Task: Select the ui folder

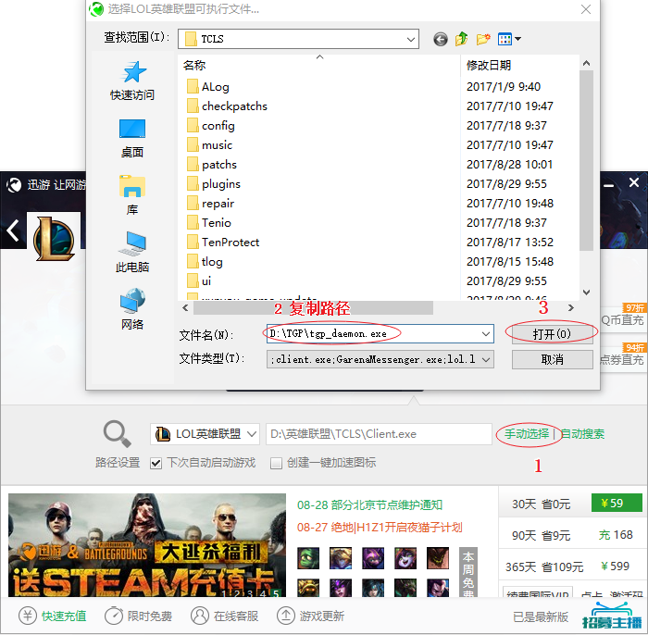Action: point(199,281)
